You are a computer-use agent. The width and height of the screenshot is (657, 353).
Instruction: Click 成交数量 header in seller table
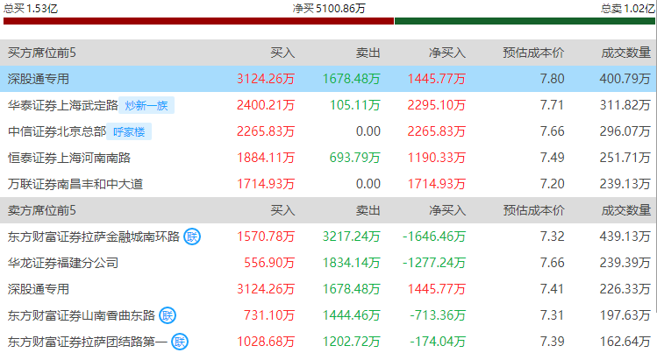(x=626, y=210)
